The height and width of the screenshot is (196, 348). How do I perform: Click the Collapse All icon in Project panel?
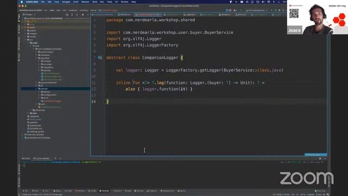click(77, 15)
